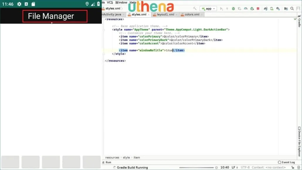
Task: Click the Make Project hammer icon
Action: (x=195, y=9)
